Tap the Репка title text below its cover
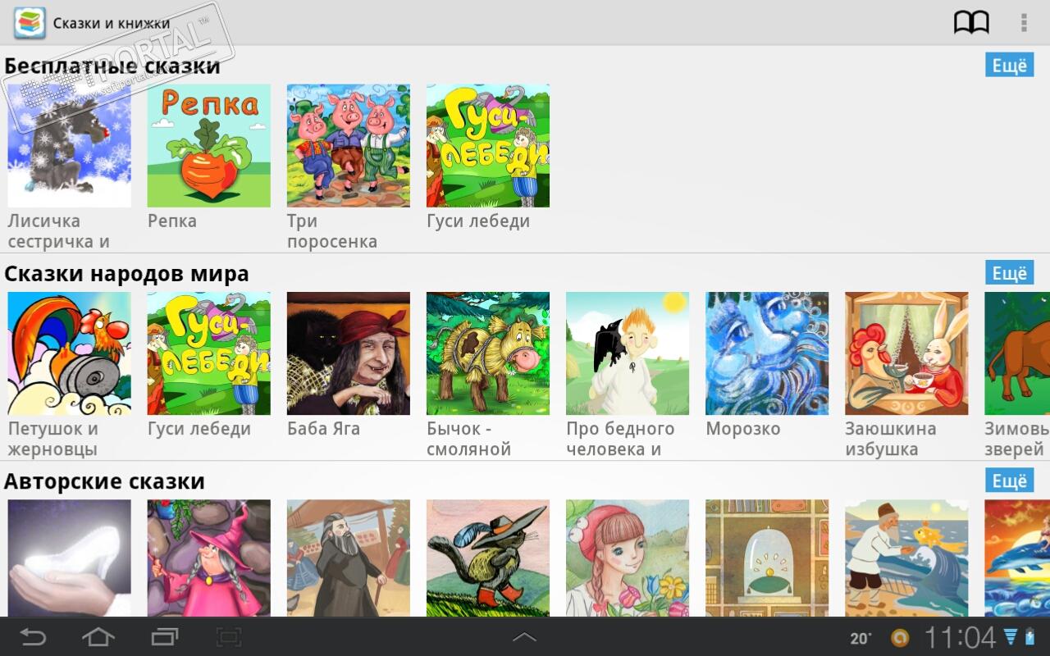The image size is (1050, 656). pos(172,221)
